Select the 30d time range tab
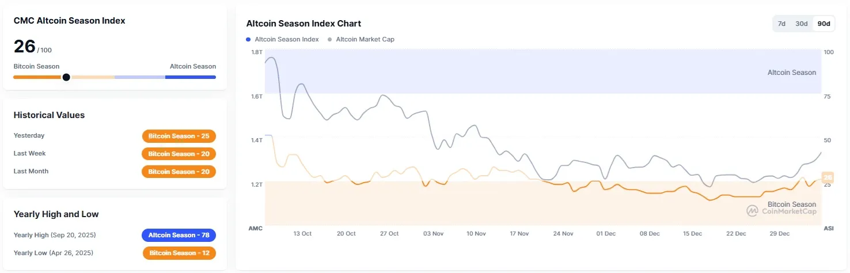This screenshot has height=273, width=850. coord(801,24)
